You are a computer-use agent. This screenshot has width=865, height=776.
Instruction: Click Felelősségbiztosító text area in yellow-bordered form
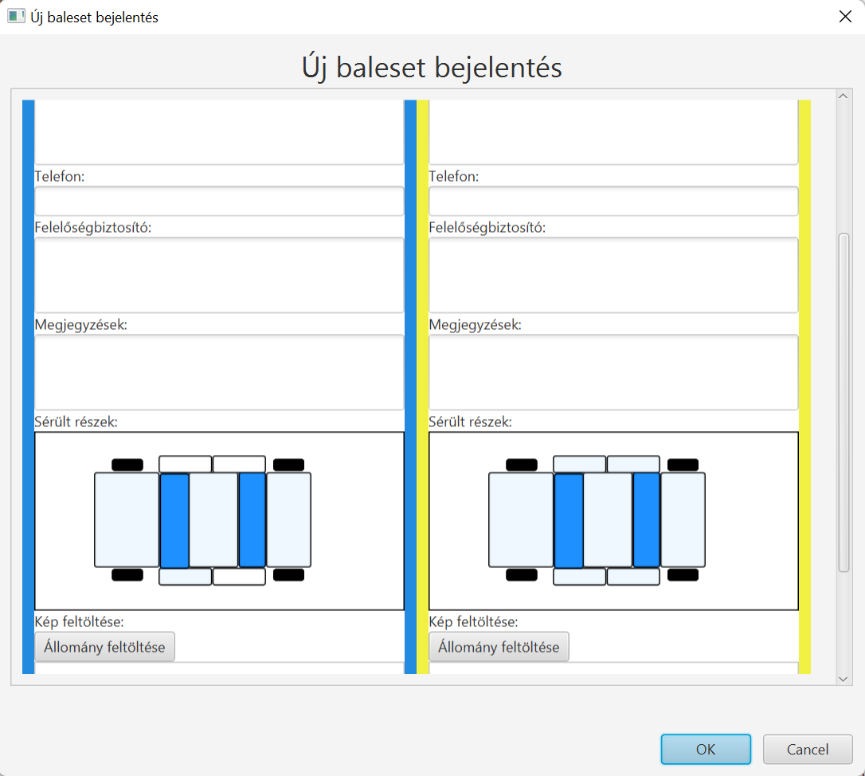click(x=613, y=276)
